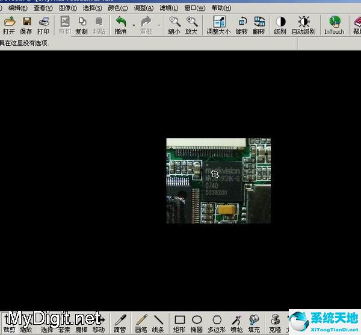Click the InTouch globe icon

click(335, 25)
